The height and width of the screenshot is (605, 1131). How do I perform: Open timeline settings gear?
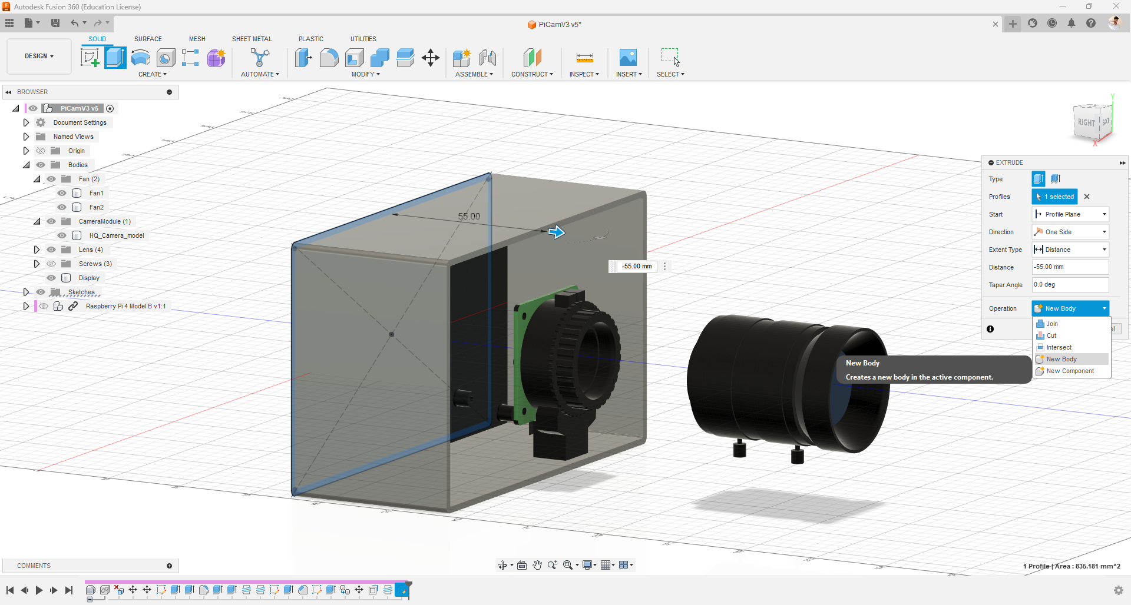click(x=1118, y=590)
